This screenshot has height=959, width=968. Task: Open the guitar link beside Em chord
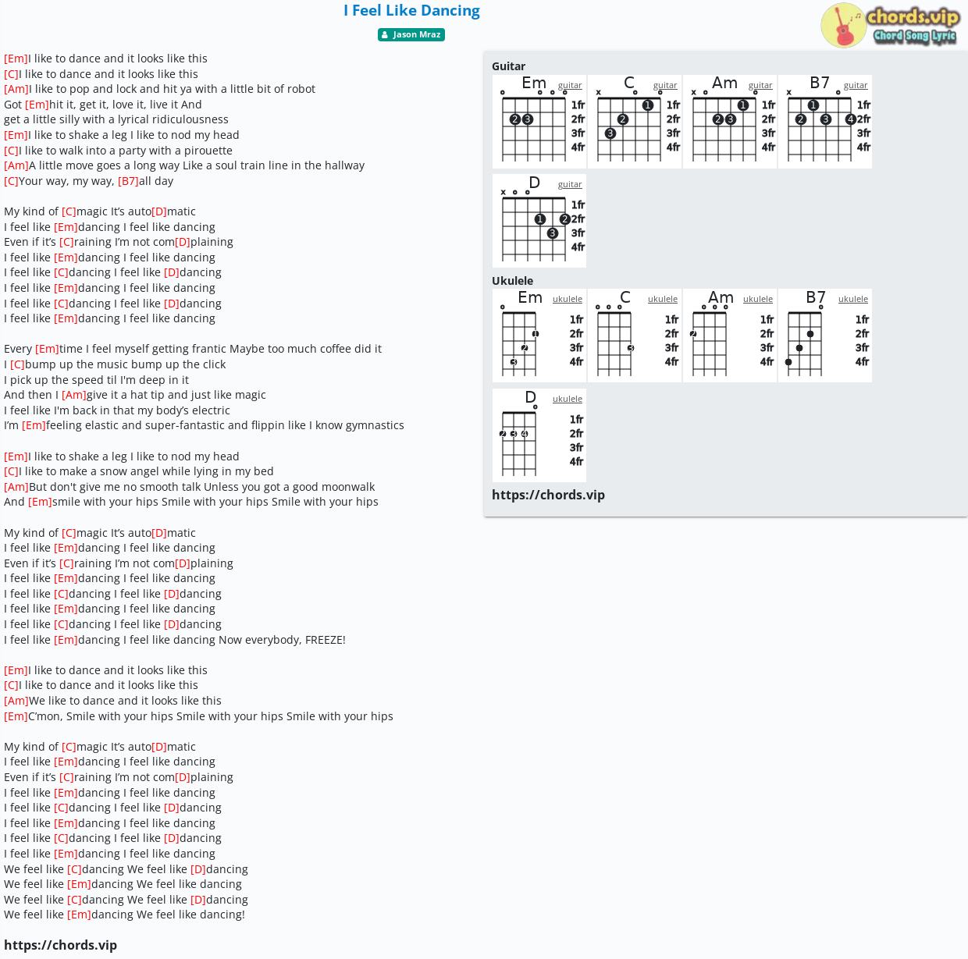point(570,85)
